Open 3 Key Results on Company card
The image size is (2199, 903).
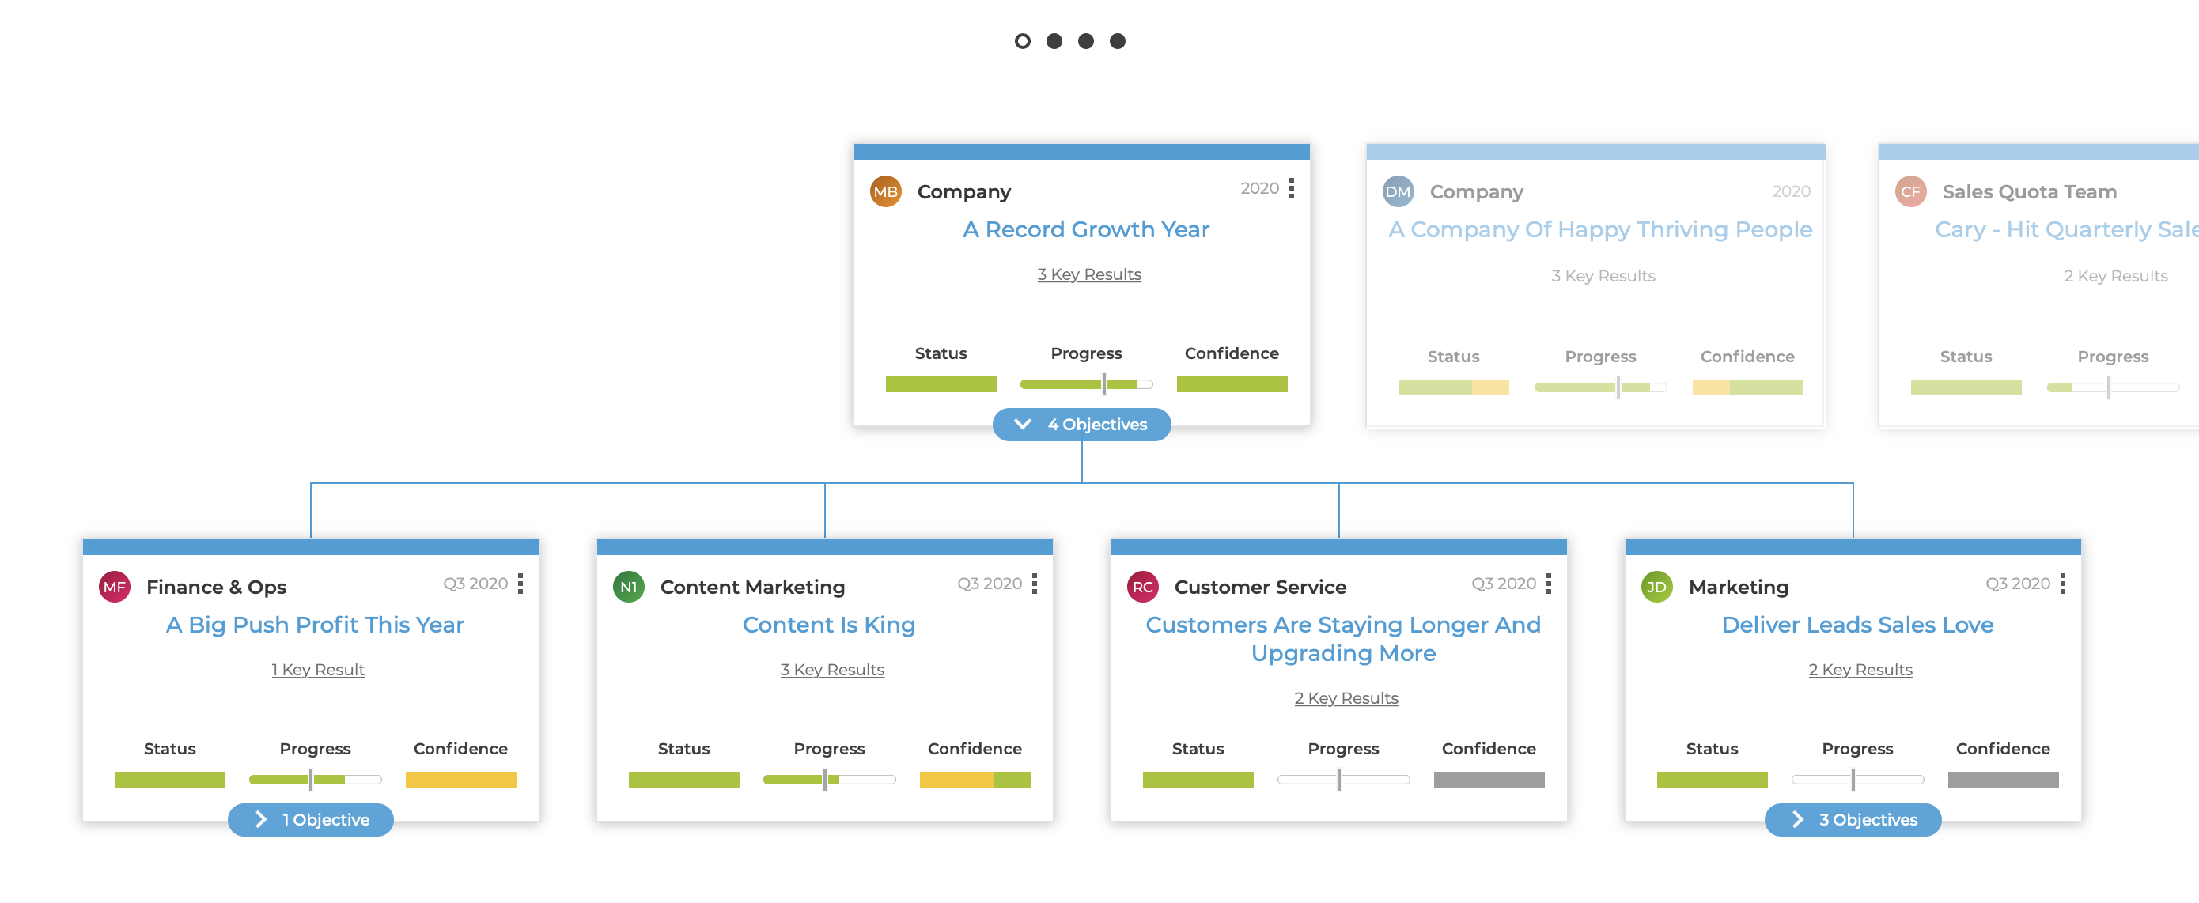tap(1089, 274)
